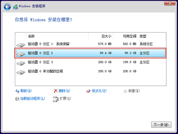Select 驱动器 0 分区 1: 系统保留

91,44
